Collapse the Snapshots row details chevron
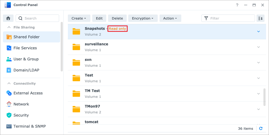 259,31
